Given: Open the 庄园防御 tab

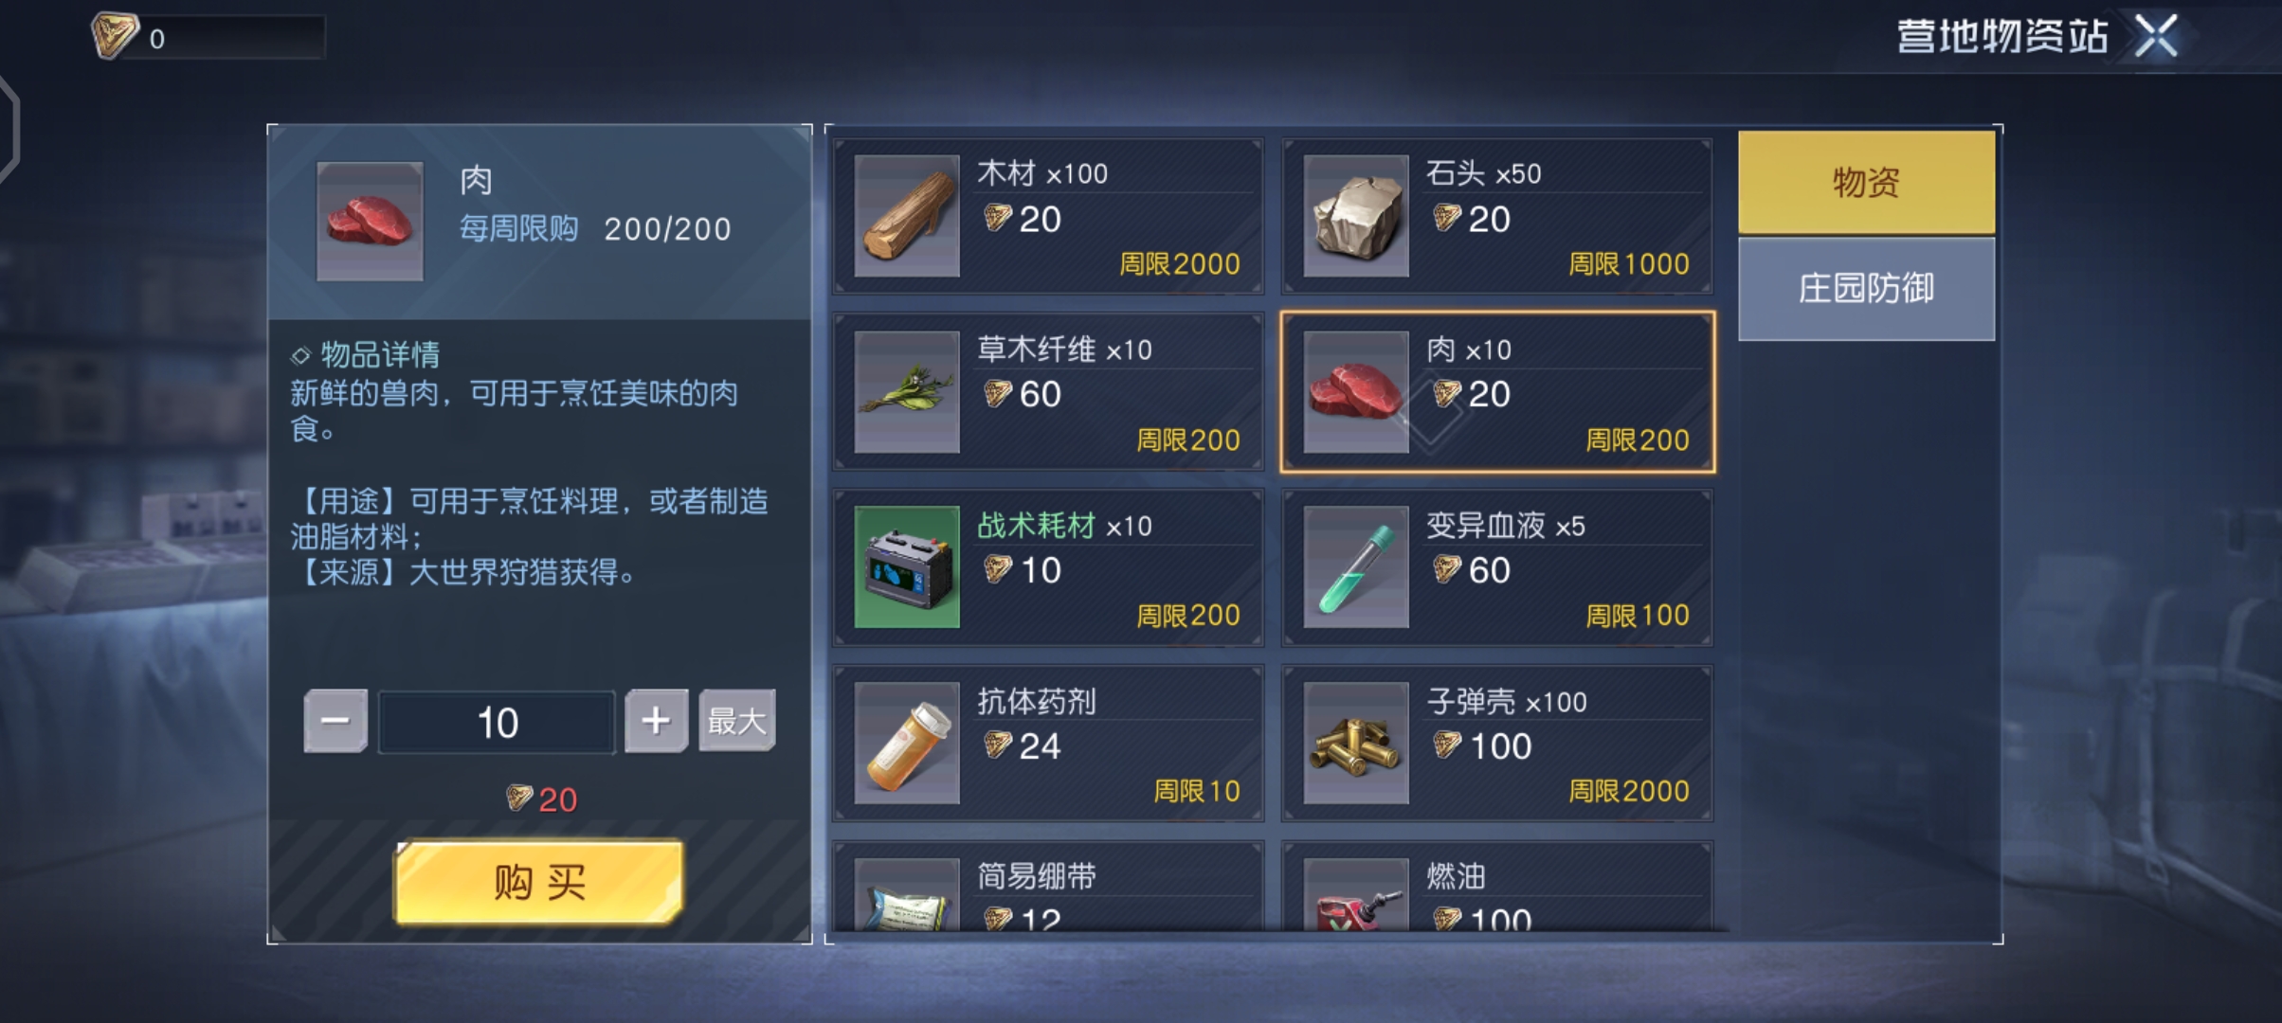Looking at the screenshot, I should click(1866, 289).
